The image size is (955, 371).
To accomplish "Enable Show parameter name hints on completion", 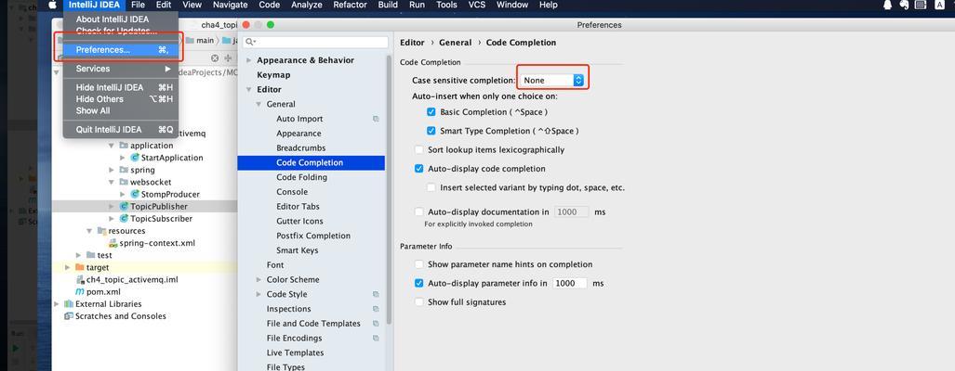I will pos(419,264).
